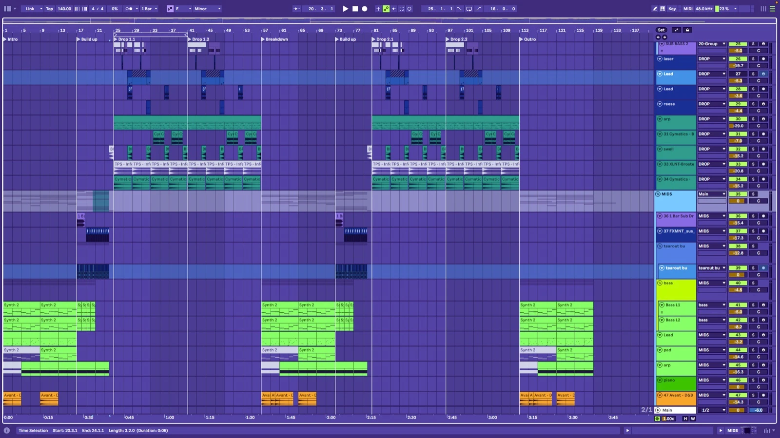
Task: Arm the Arrangement Record button
Action: tap(364, 9)
